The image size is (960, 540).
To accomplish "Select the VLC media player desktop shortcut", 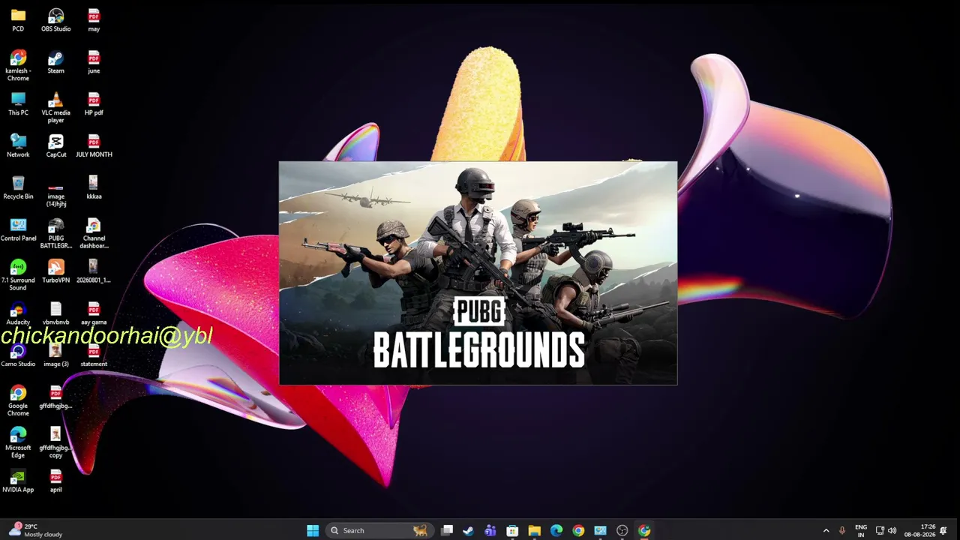I will coord(55,108).
